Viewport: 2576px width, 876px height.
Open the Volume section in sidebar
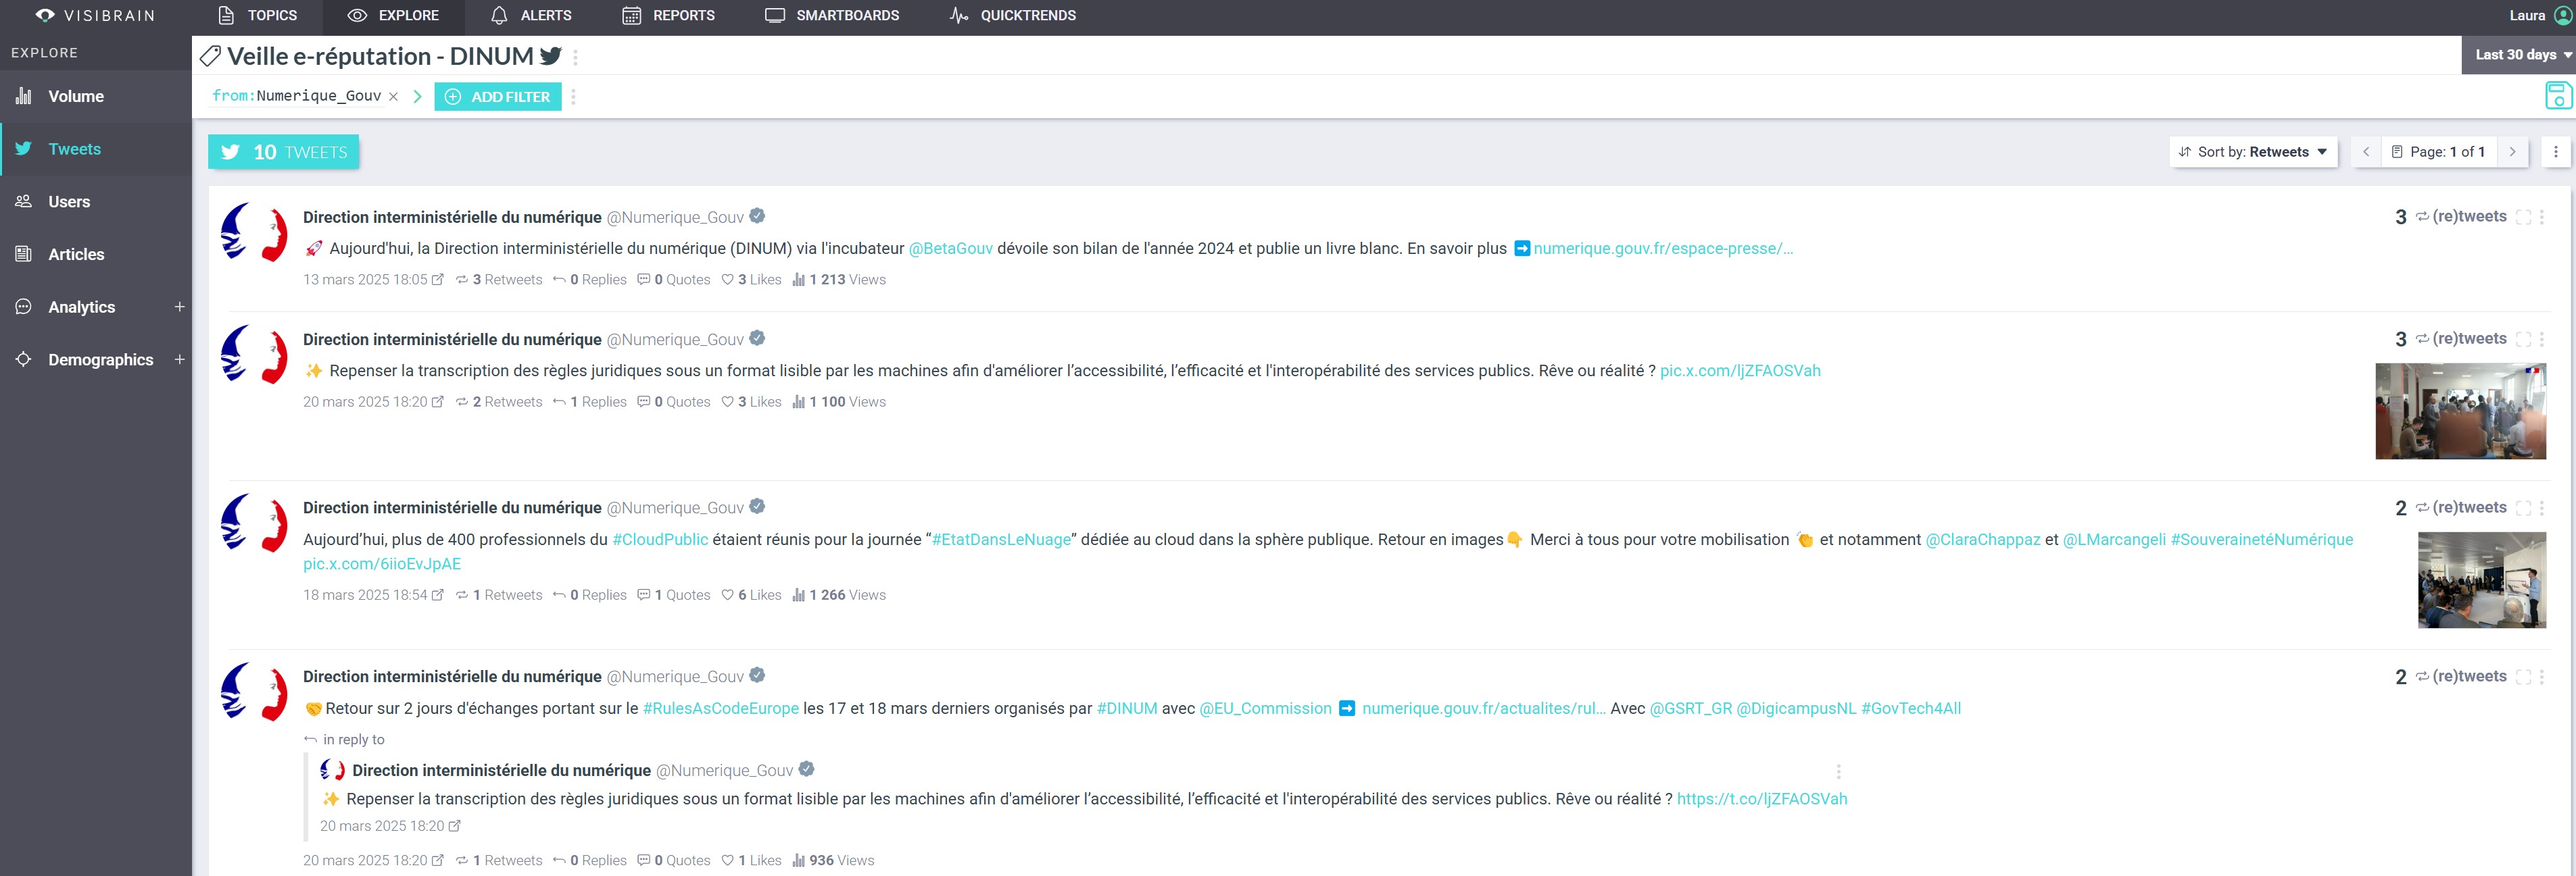pyautogui.click(x=75, y=97)
